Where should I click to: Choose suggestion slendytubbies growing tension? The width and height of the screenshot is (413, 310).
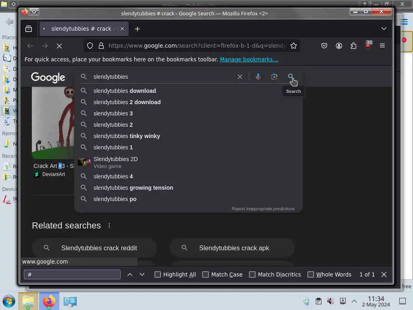coord(188,188)
